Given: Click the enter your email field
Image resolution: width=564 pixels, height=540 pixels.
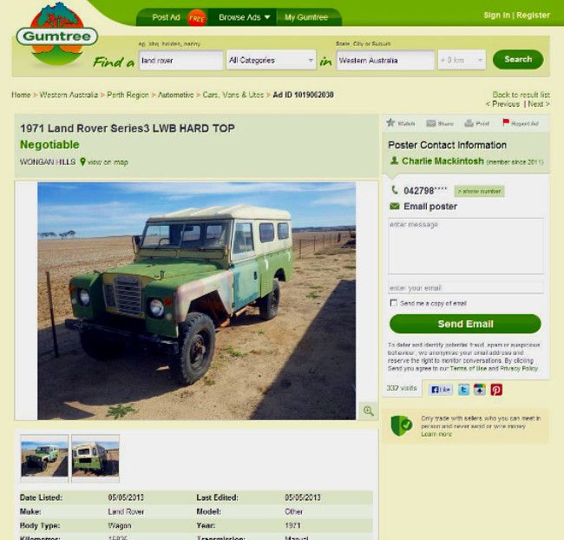Looking at the screenshot, I should [466, 287].
